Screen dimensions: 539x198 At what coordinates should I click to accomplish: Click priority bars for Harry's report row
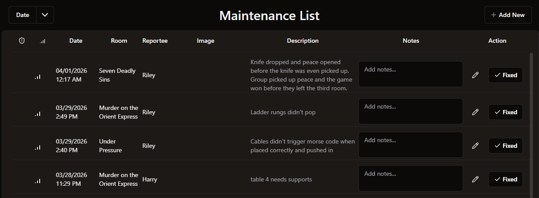[38, 181]
